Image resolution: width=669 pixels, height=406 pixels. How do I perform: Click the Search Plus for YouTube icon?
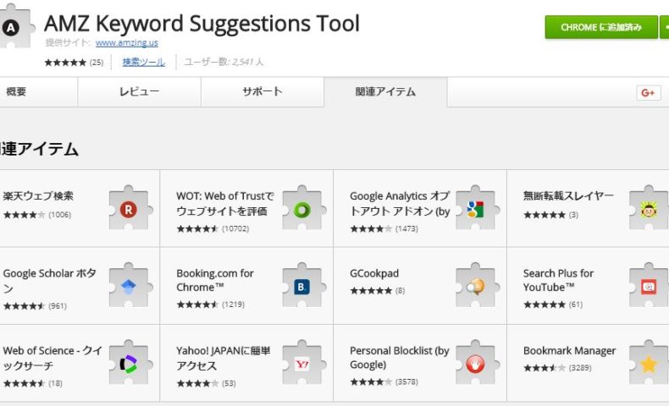(x=649, y=286)
